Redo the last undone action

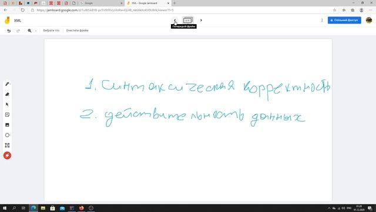tap(18, 31)
